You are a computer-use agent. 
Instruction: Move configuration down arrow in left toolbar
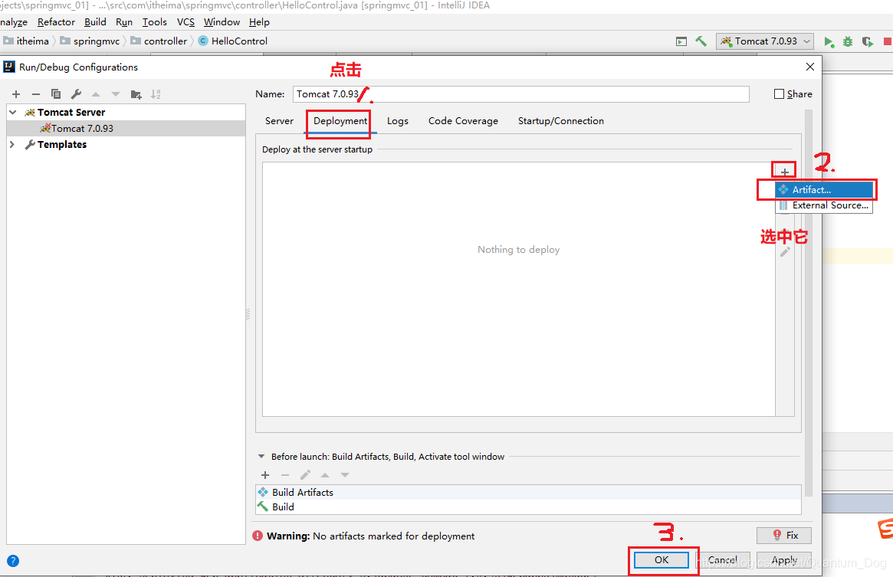116,94
